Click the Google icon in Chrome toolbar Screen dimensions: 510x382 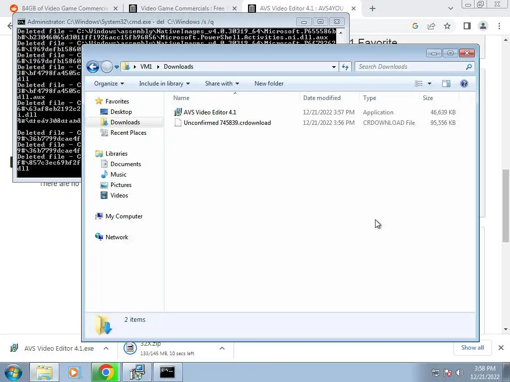415,26
